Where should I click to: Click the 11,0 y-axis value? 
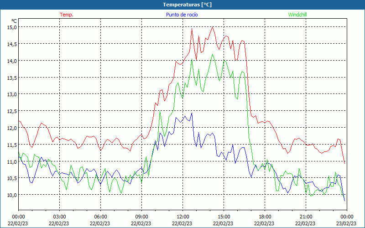[12, 161]
